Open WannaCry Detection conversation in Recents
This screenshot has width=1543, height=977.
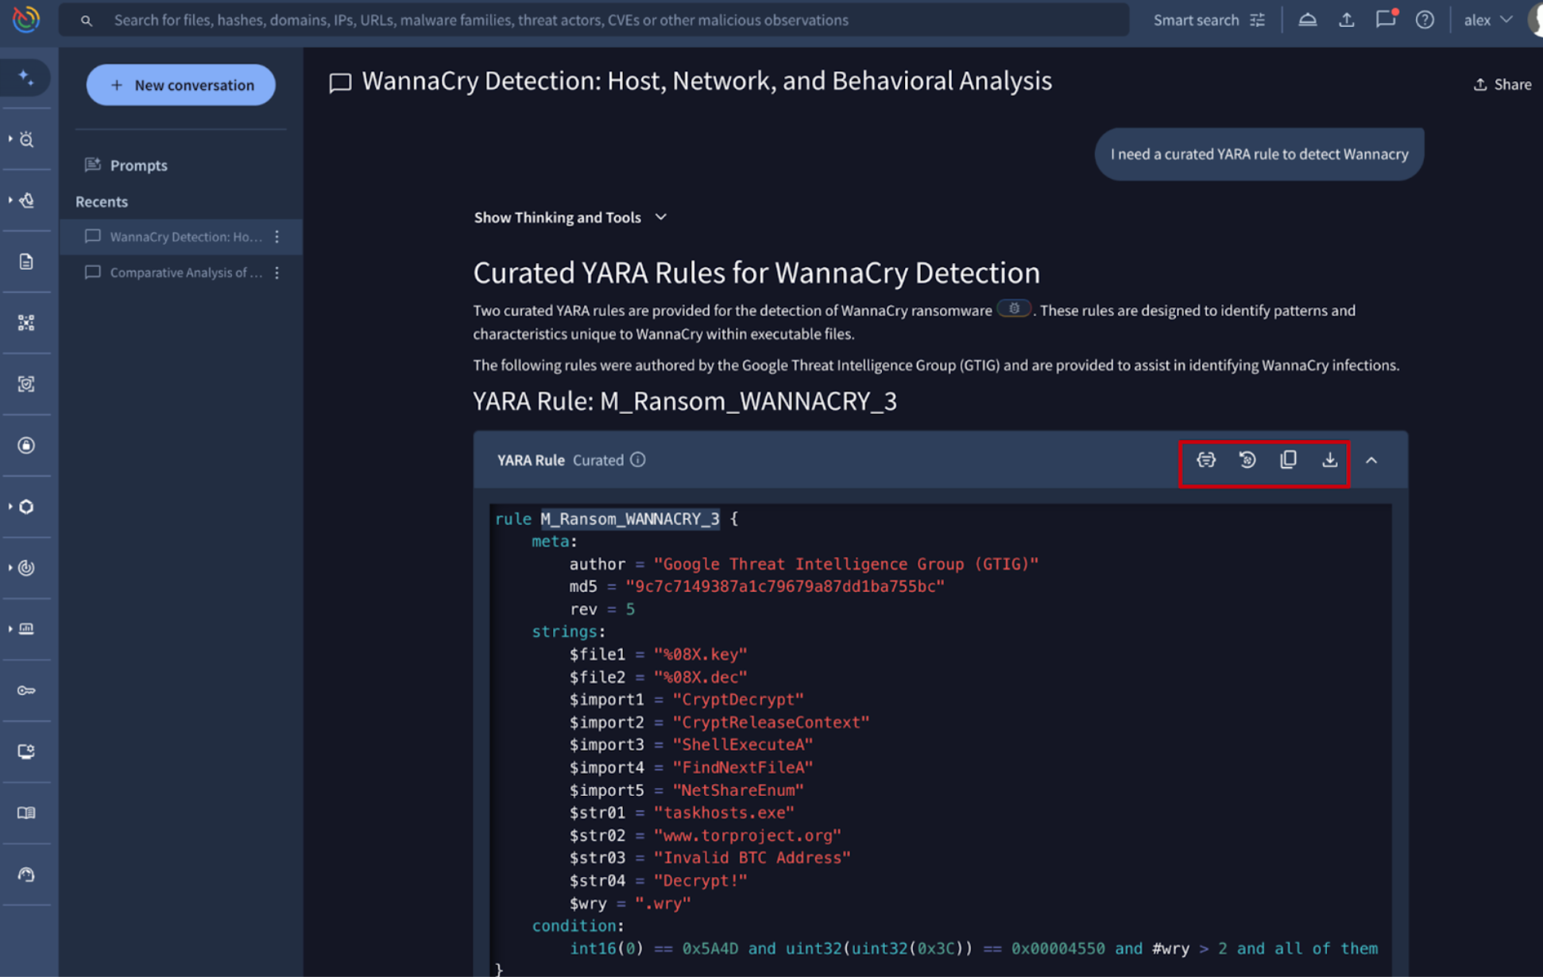click(185, 237)
